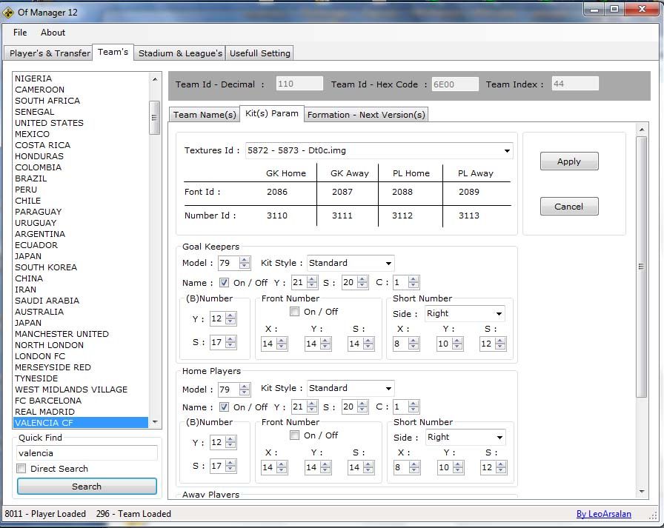The image size is (664, 528).
Task: Select MANCHESTER UNITED in team list
Action: tap(62, 334)
